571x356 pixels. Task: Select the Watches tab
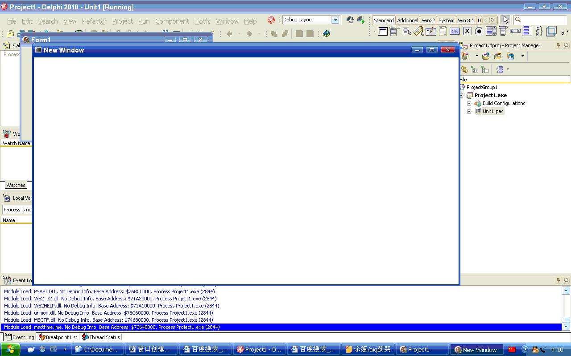[16, 185]
